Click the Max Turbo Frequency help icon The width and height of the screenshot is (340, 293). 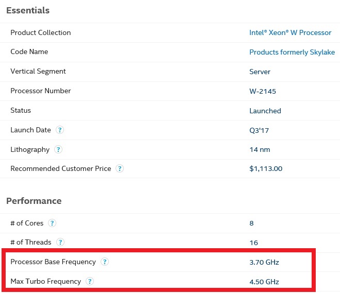click(x=90, y=281)
